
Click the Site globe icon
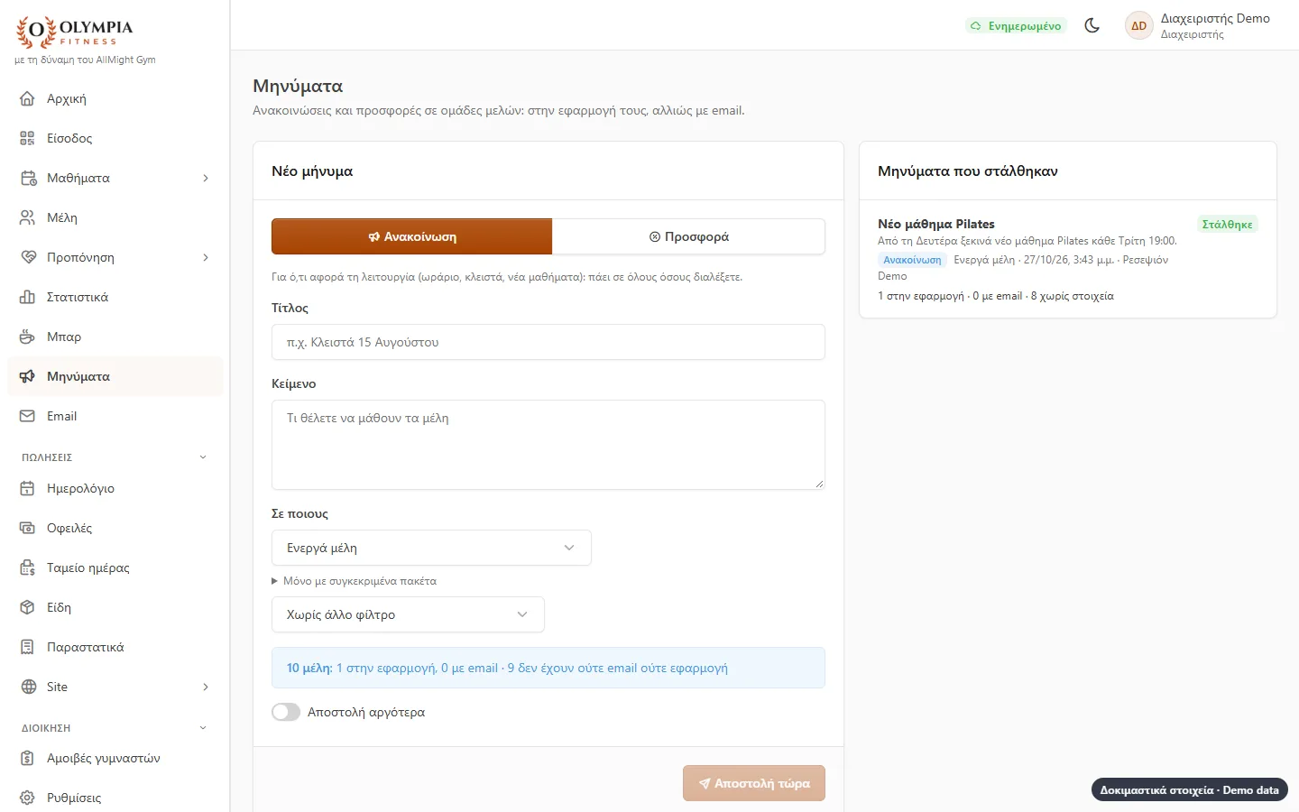27,687
